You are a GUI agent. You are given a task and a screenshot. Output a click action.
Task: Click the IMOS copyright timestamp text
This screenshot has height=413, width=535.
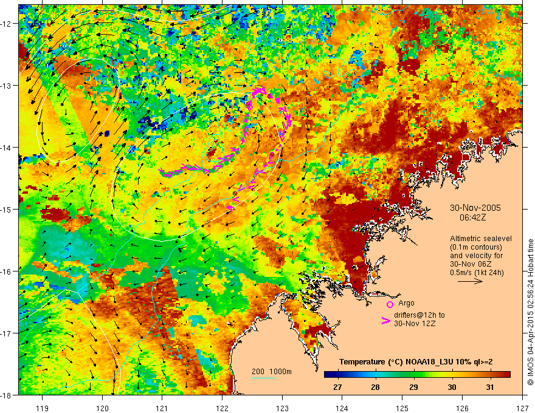pyautogui.click(x=530, y=313)
